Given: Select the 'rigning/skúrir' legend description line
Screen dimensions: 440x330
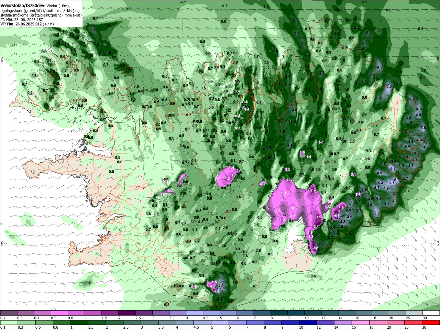Looking at the screenshot, I should tap(40, 11).
